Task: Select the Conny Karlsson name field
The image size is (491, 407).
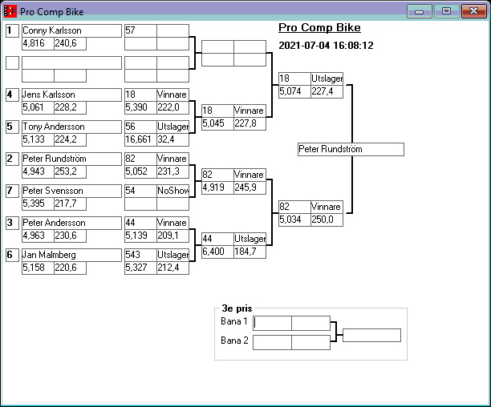Action: pos(71,30)
